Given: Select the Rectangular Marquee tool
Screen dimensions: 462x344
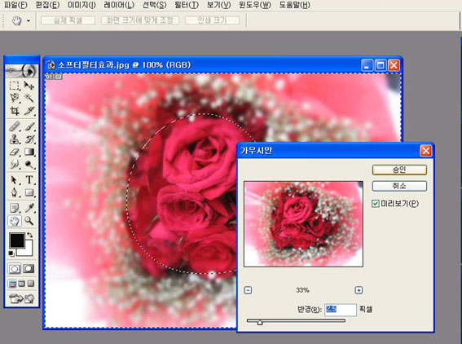Looking at the screenshot, I should pyautogui.click(x=14, y=86).
